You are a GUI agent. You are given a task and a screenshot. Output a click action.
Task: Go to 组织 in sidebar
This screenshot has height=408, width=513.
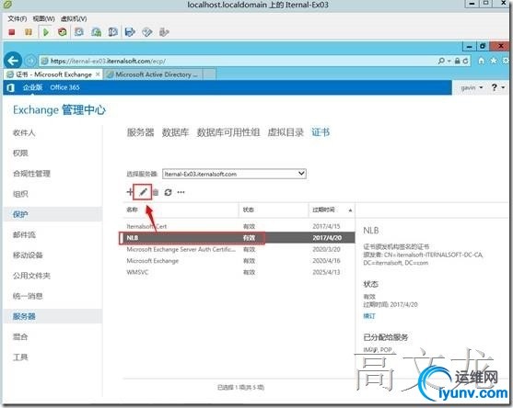(20, 194)
